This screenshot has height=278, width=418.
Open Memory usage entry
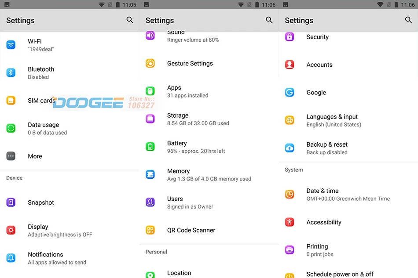[x=209, y=174]
